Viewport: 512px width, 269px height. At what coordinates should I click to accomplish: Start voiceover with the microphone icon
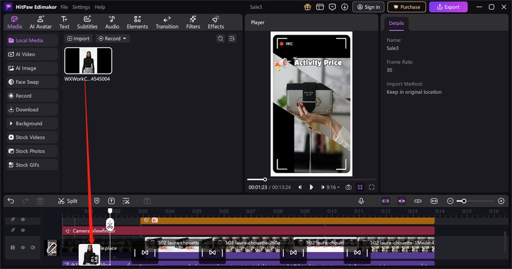[361, 201]
